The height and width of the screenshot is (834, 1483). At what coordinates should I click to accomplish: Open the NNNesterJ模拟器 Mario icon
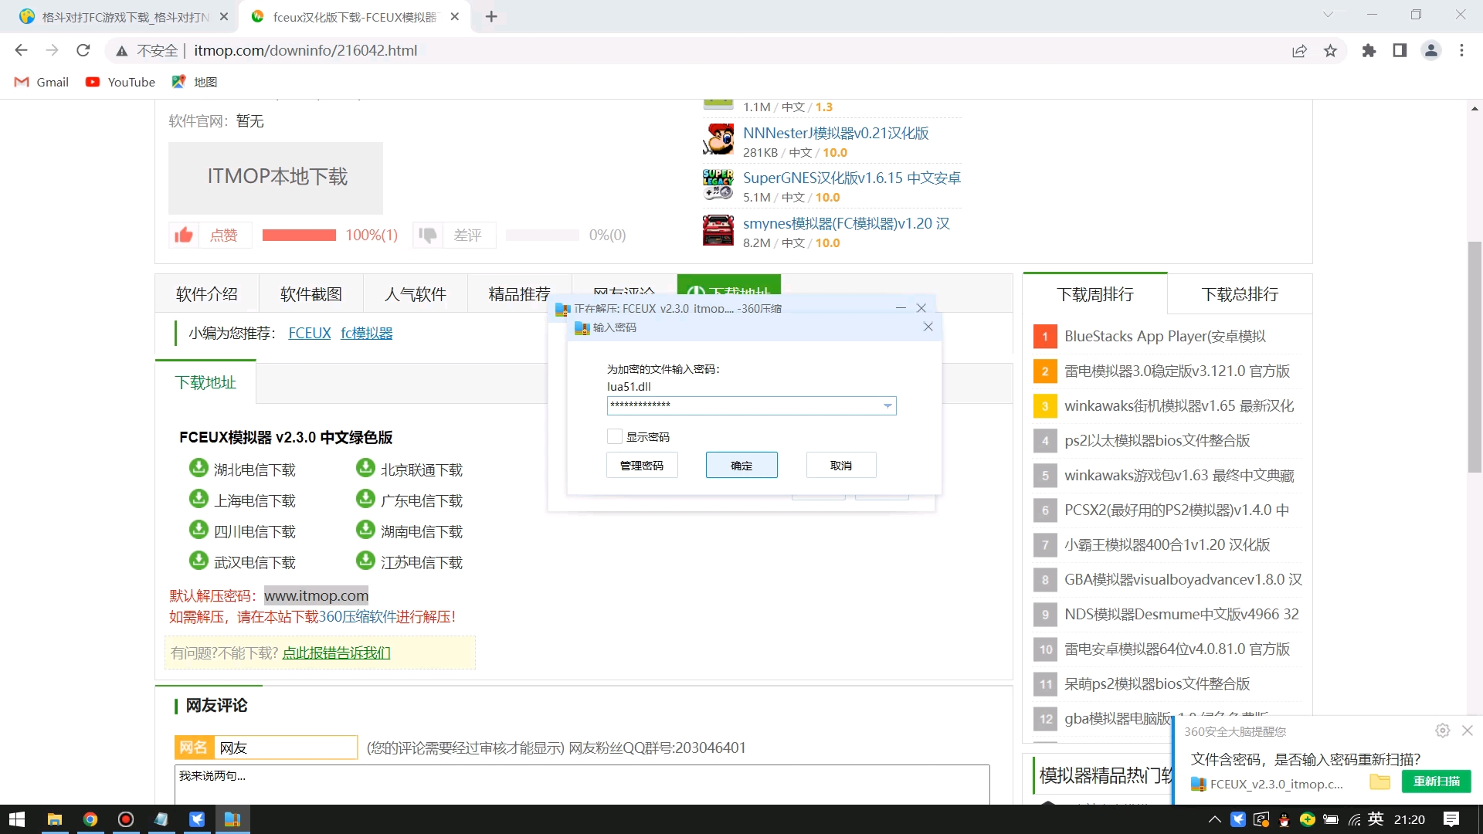[718, 141]
